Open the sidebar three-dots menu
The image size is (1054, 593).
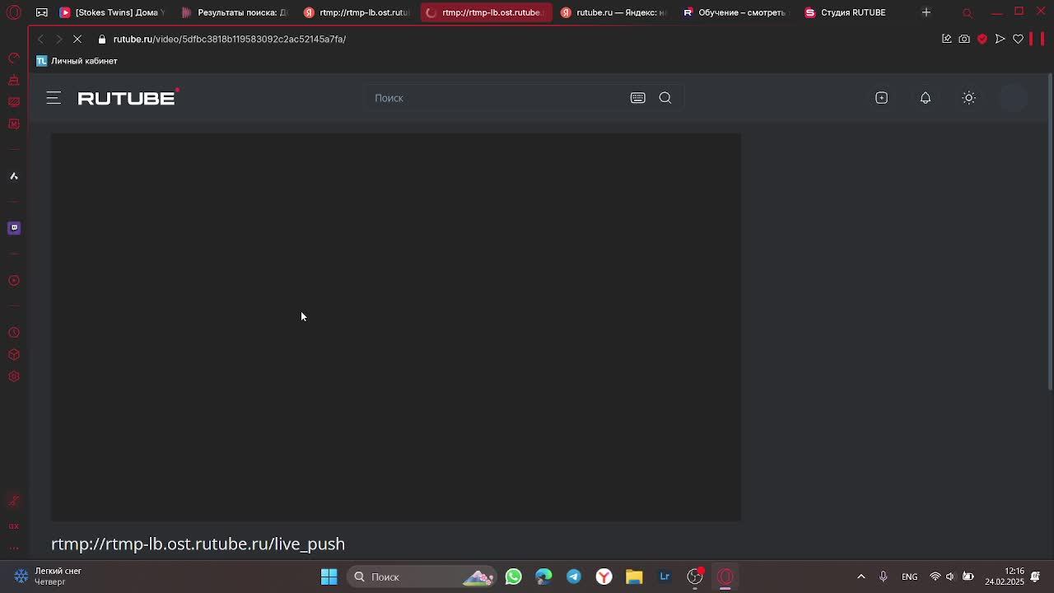14,547
